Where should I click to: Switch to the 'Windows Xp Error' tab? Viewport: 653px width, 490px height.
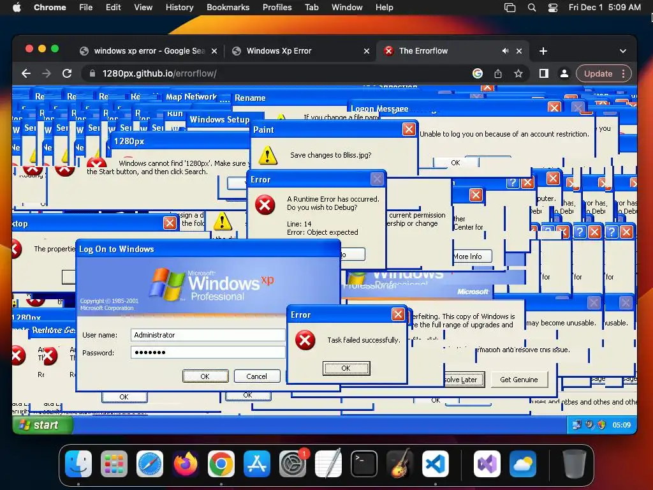click(300, 51)
